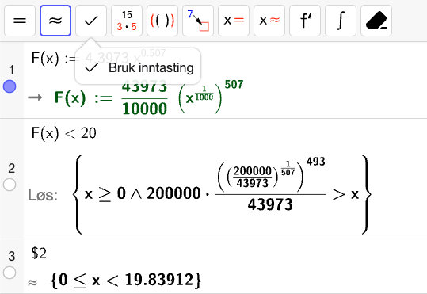The width and height of the screenshot is (427, 294).
Task: Toggle the visibility circle of row 2
Action: 10,185
